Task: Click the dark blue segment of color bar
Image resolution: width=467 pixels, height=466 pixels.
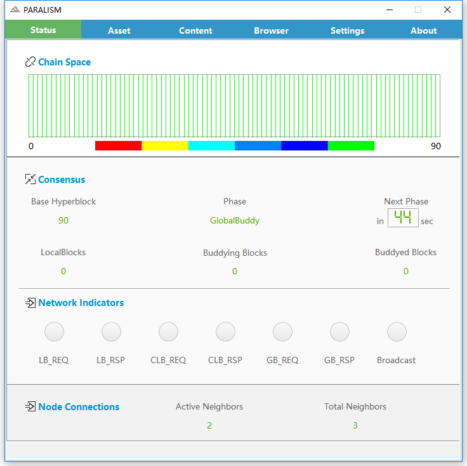Action: [305, 145]
